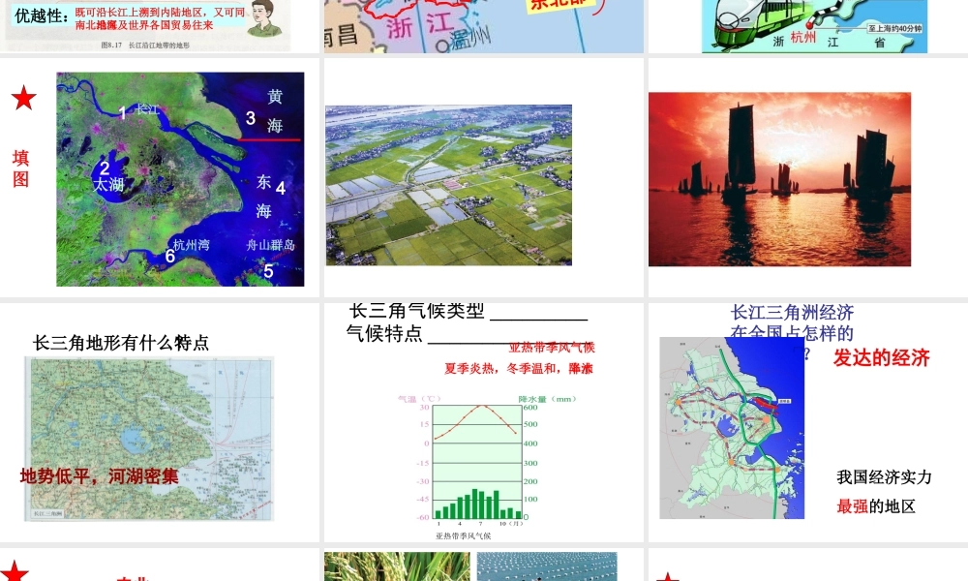Select the aerial farmland photo slide
Screen dimensions: 968x581
(x=483, y=178)
